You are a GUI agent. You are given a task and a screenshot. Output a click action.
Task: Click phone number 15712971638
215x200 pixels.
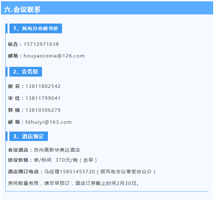[x=41, y=44]
